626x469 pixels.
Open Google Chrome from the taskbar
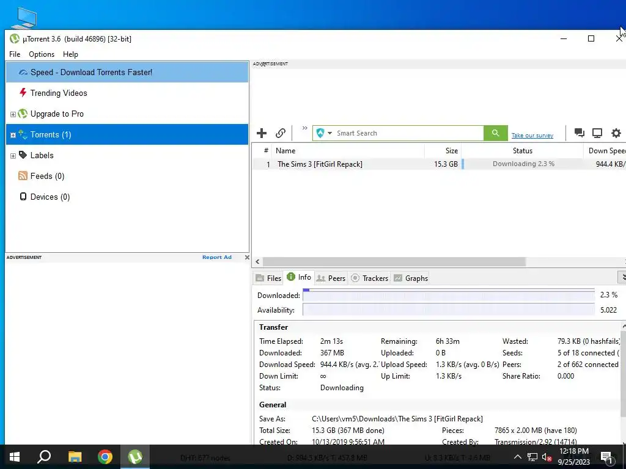tap(105, 457)
